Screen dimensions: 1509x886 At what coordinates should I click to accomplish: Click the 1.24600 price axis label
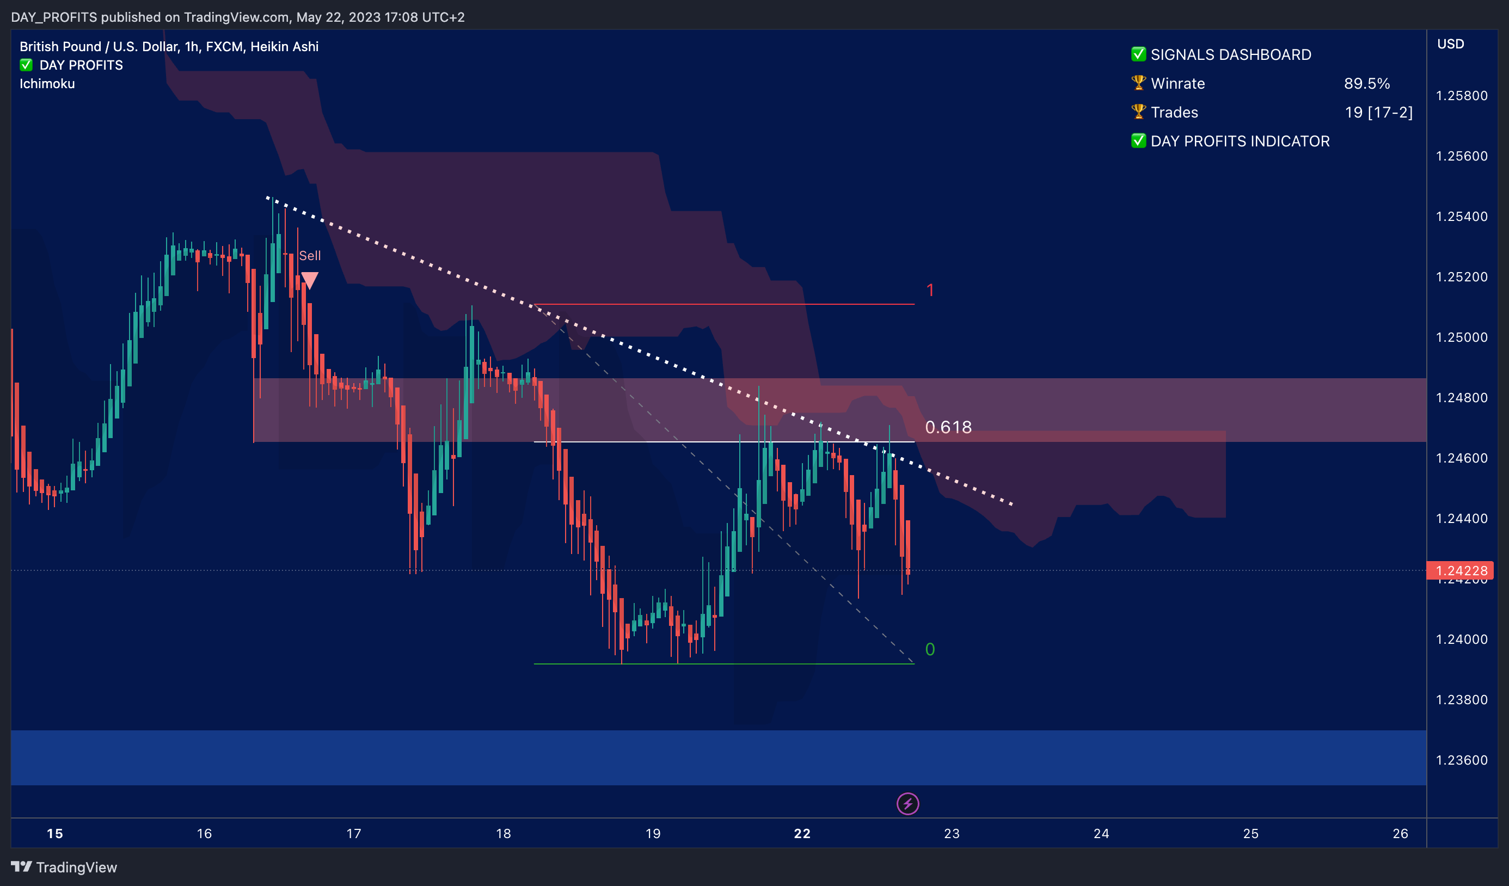pos(1461,458)
